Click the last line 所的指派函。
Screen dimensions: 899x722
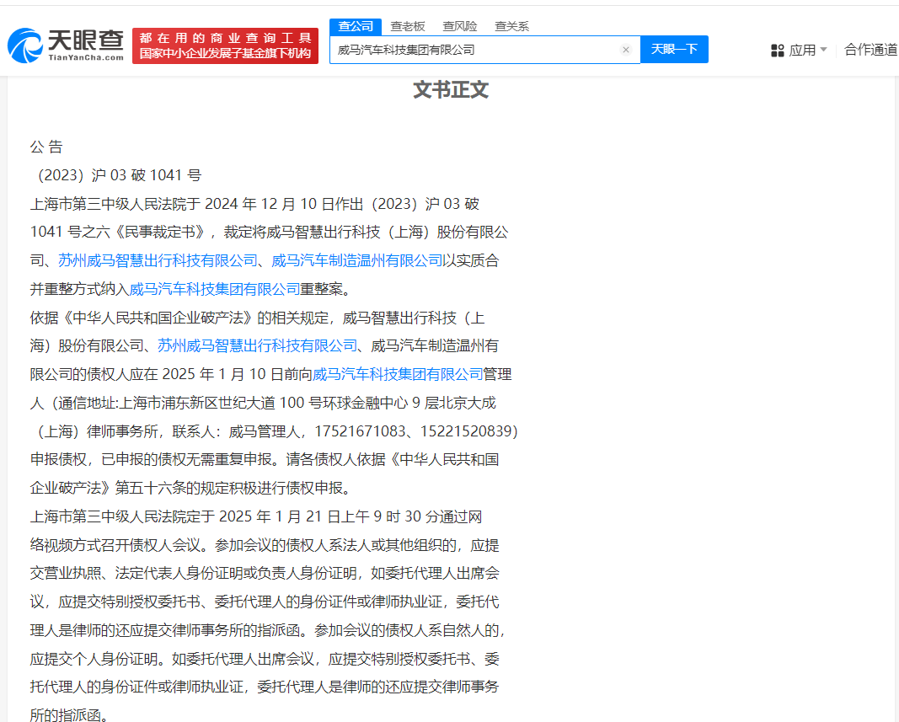point(69,715)
